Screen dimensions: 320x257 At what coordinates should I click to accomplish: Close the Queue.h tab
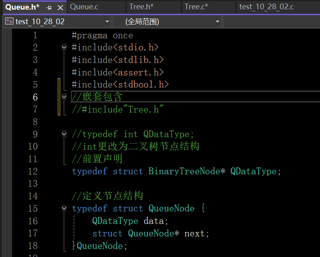click(x=60, y=8)
